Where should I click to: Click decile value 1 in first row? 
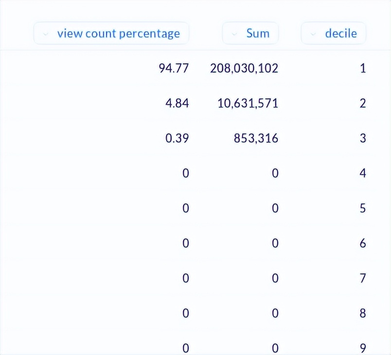pyautogui.click(x=362, y=69)
